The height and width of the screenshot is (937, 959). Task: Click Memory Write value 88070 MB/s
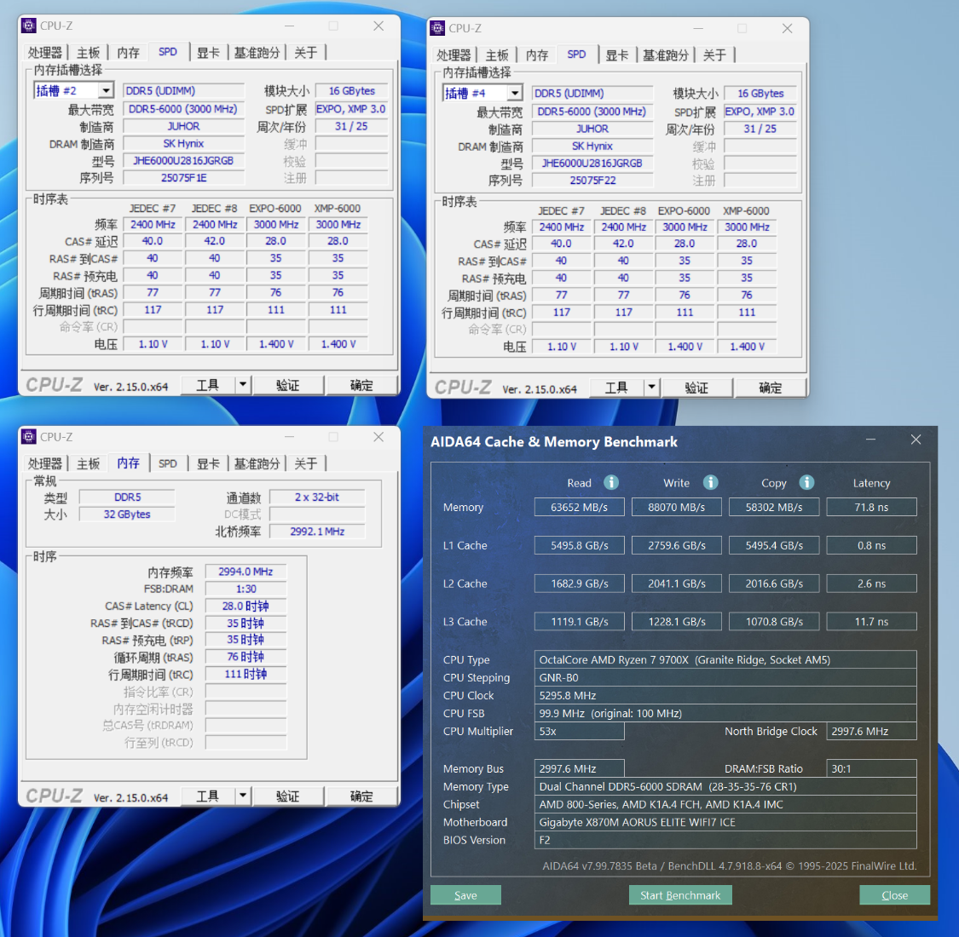(x=677, y=507)
